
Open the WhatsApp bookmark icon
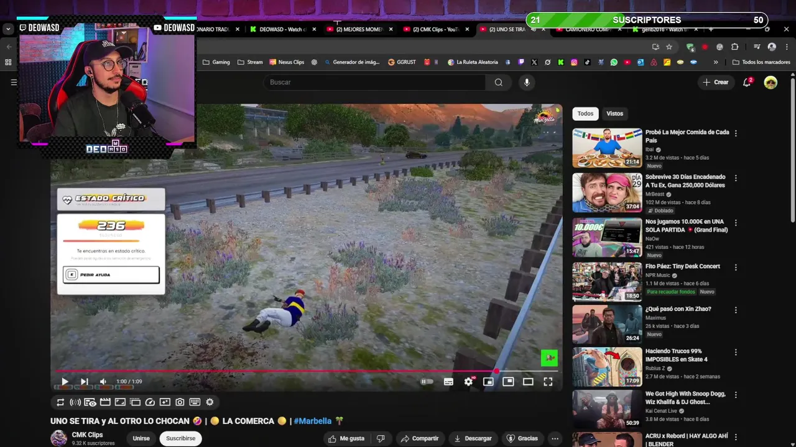pyautogui.click(x=614, y=62)
